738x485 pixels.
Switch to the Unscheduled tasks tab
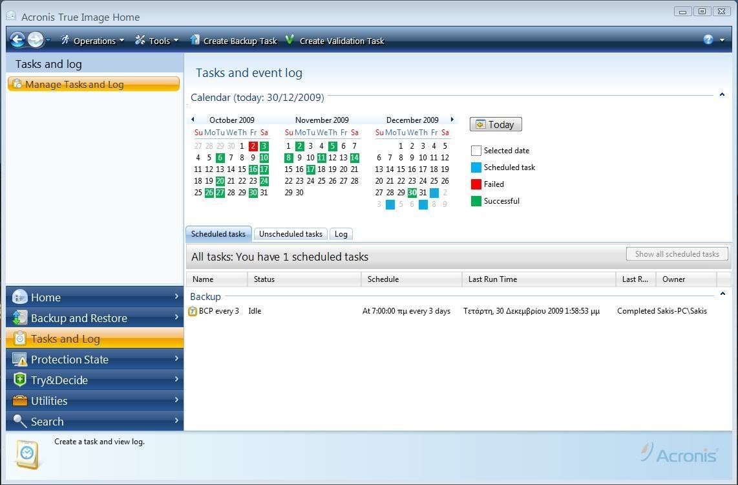pos(290,233)
